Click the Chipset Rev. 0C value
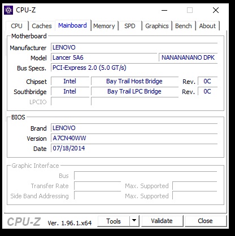 point(207,81)
